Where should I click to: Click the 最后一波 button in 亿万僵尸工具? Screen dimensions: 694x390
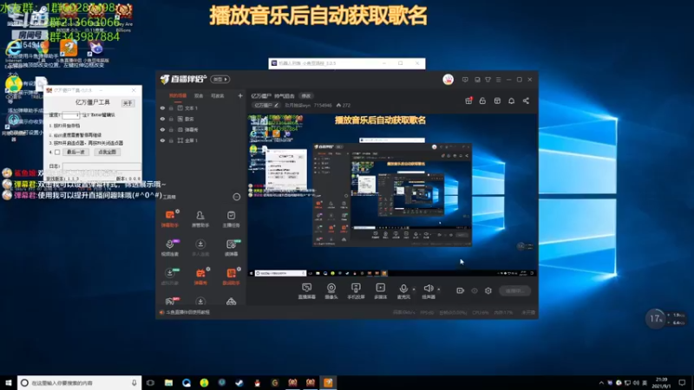pyautogui.click(x=75, y=153)
